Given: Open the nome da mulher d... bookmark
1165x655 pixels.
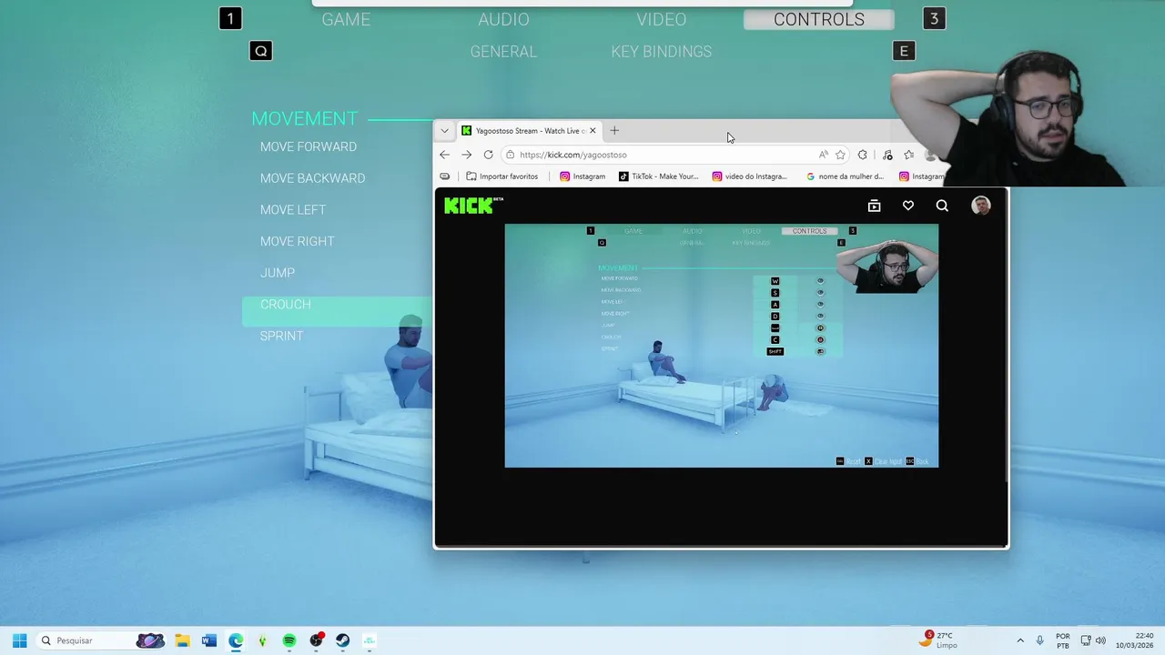Looking at the screenshot, I should [846, 176].
